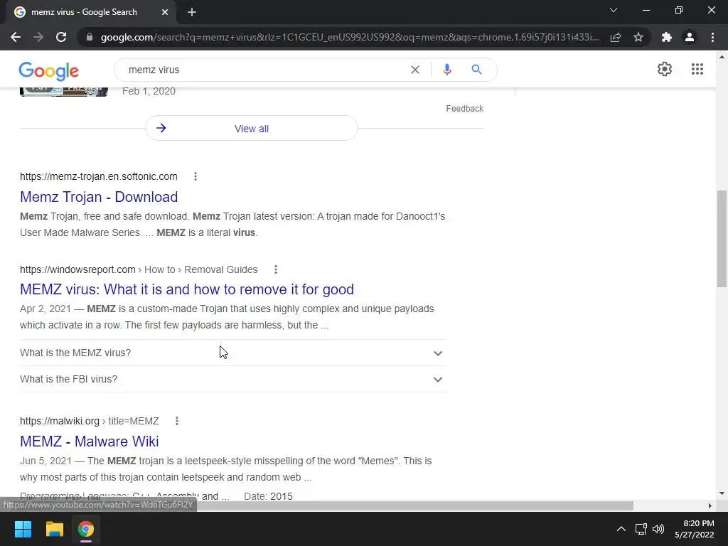Viewport: 728px width, 546px height.
Task: Click the scroll down arrow
Action: (x=722, y=493)
